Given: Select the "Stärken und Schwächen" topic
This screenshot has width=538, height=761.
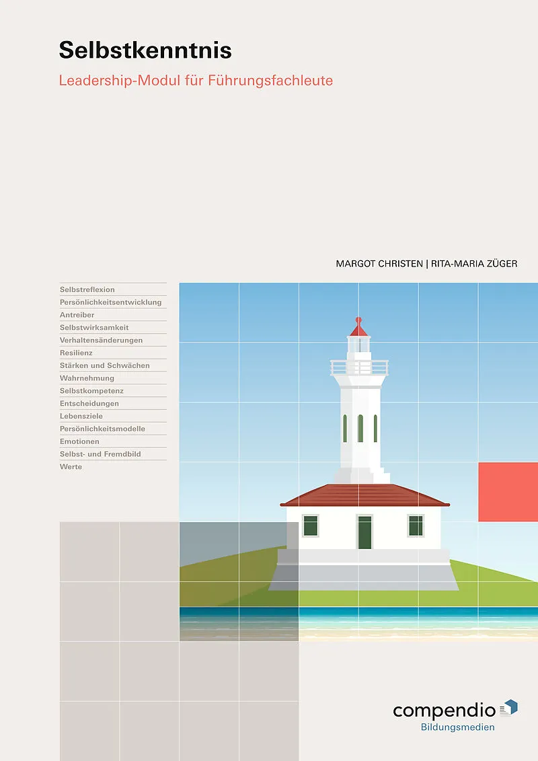Looking at the screenshot, I should (x=104, y=365).
